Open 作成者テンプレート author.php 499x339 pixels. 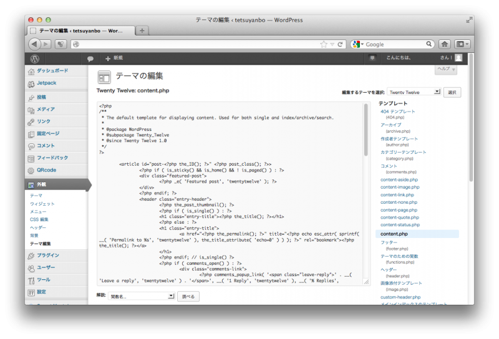399,139
